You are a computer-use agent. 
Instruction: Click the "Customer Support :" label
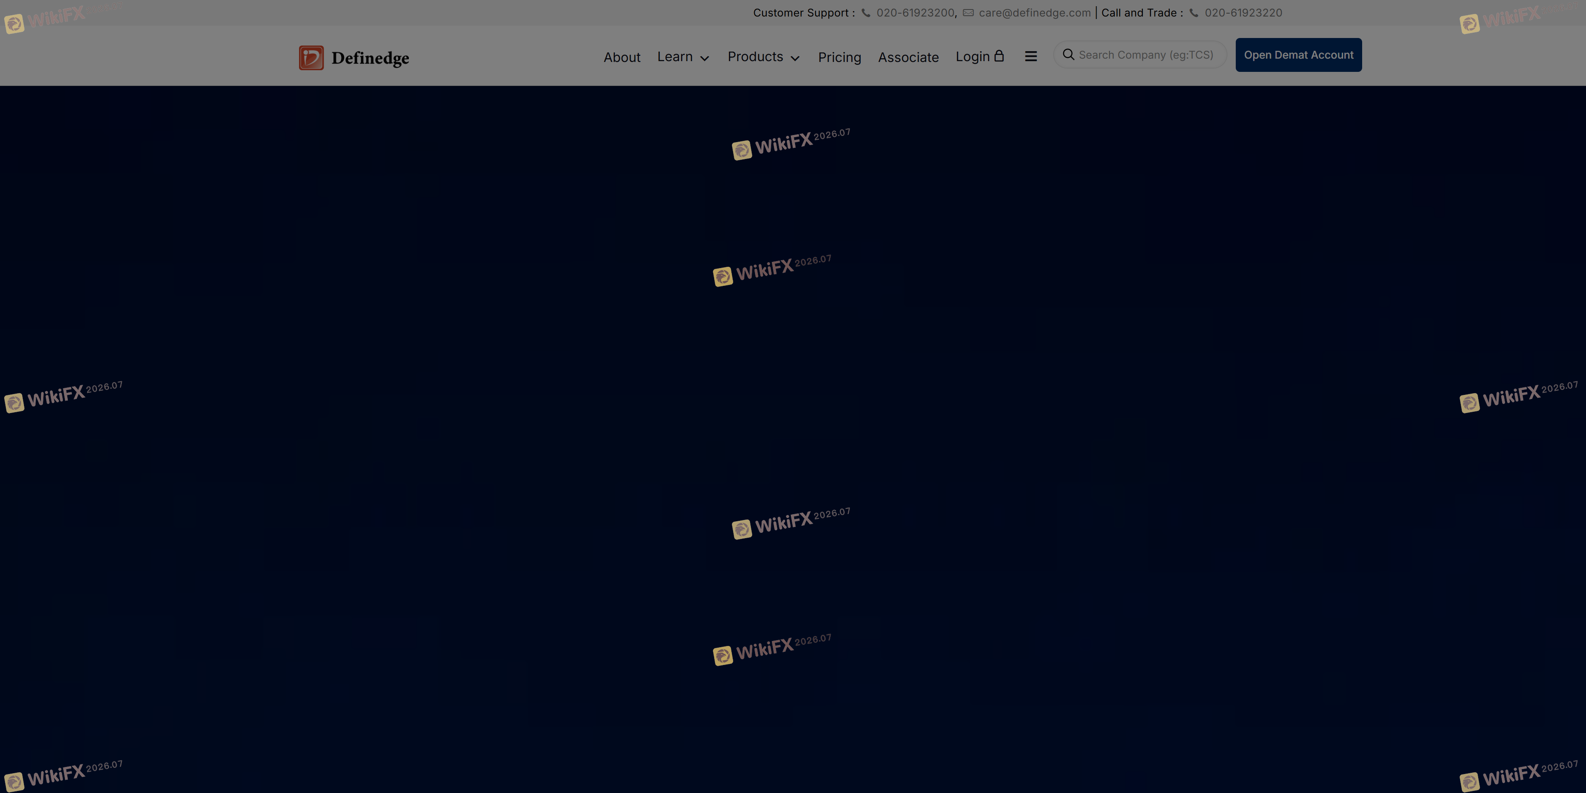pos(804,13)
